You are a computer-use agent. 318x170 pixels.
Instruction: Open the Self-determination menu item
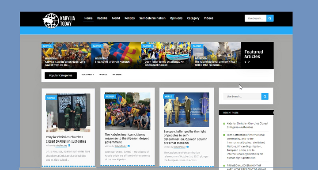(x=152, y=18)
